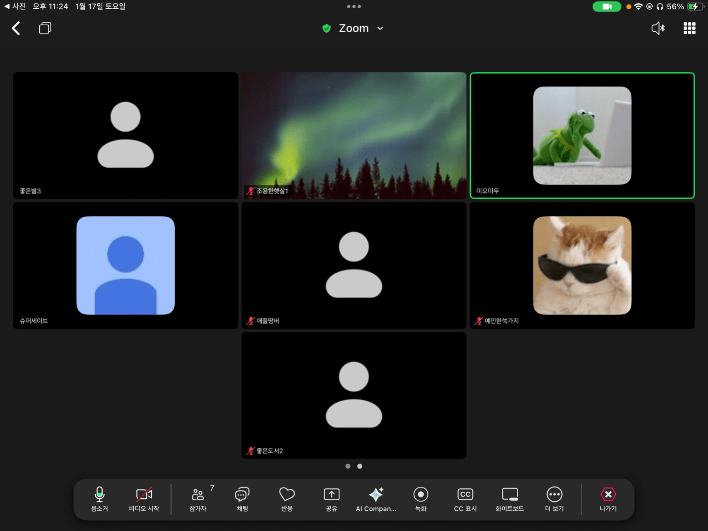
Task: Start recording with the 녹화 icon
Action: click(421, 499)
